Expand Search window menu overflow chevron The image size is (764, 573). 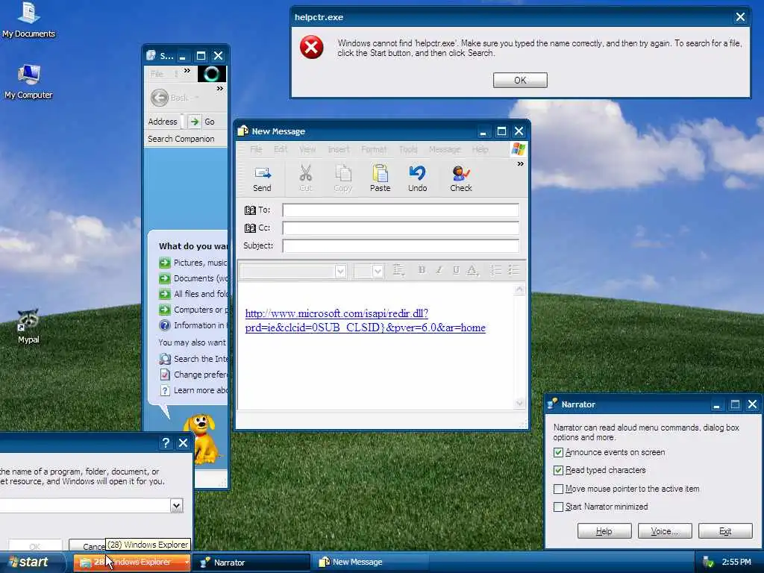coord(187,71)
